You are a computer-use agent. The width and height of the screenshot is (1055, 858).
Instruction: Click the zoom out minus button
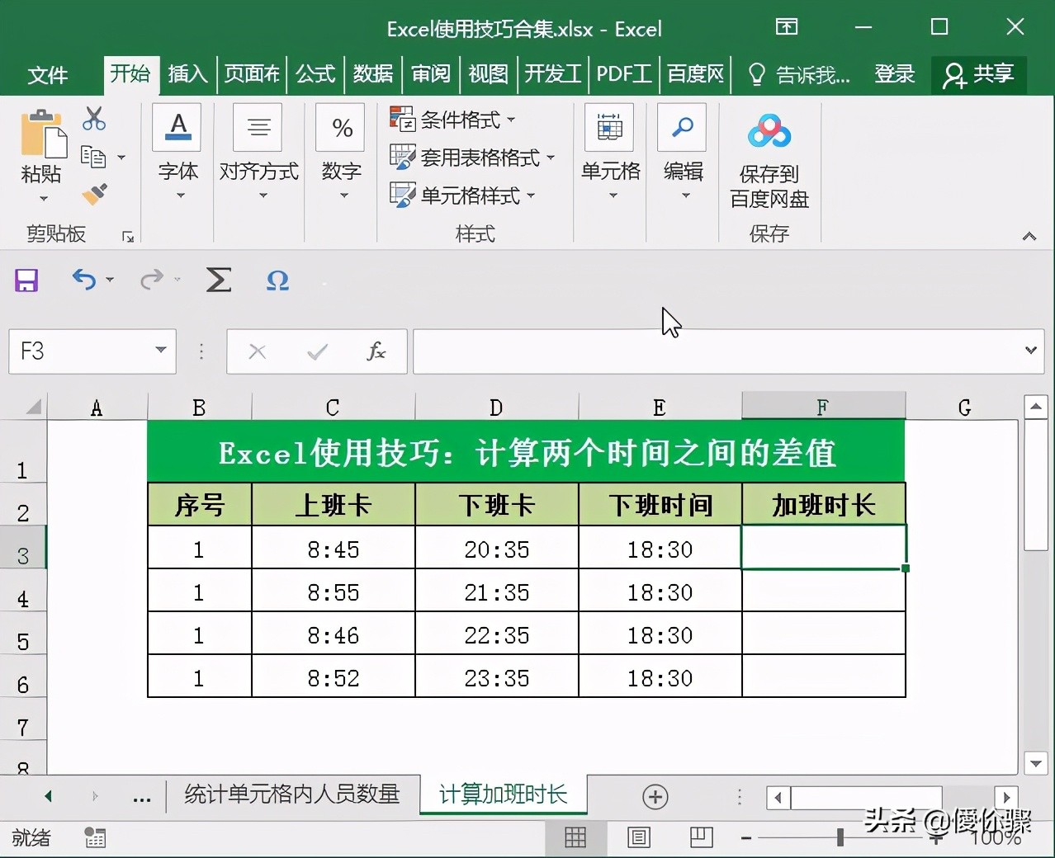746,838
